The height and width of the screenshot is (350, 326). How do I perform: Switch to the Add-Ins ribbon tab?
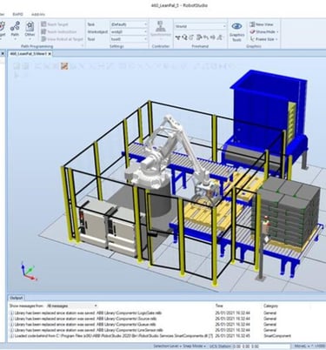[x=38, y=14]
